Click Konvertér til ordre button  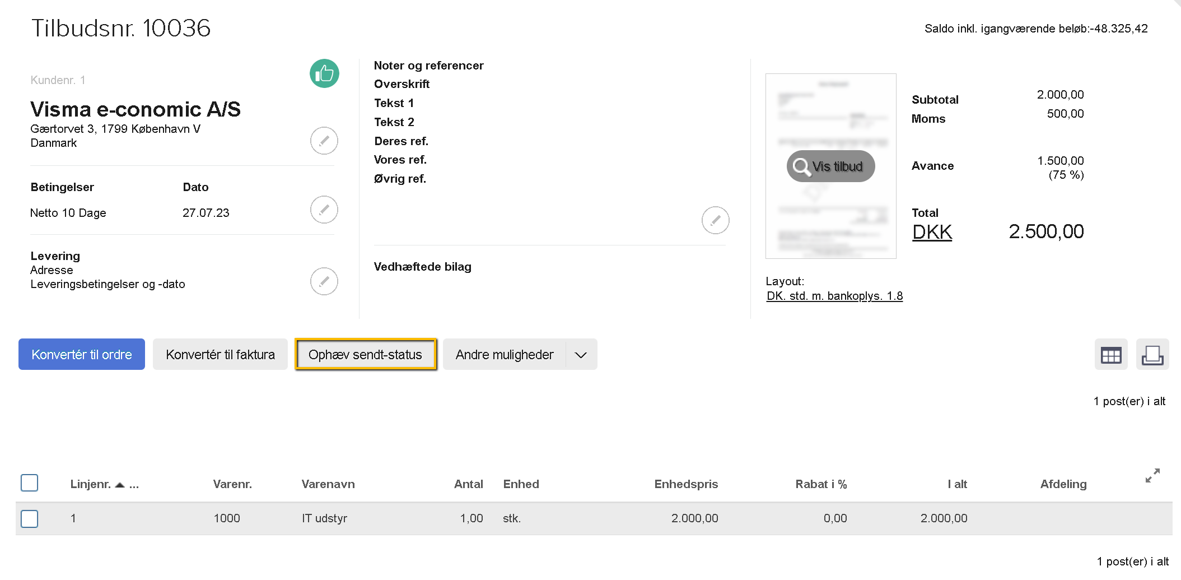[x=82, y=355]
